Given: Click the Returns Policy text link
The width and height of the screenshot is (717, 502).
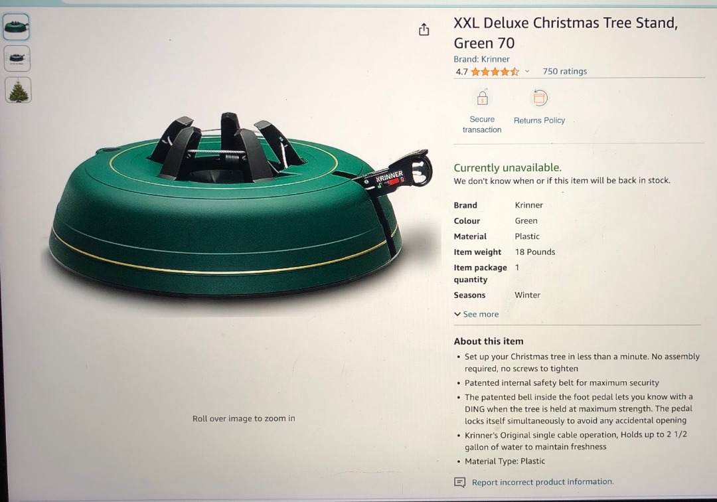Looking at the screenshot, I should (x=539, y=120).
